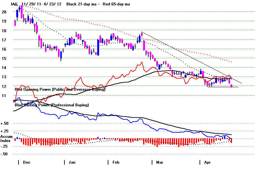Click the price level 20 on the y-axis
Viewport: 255px width, 191px height.
4,12
